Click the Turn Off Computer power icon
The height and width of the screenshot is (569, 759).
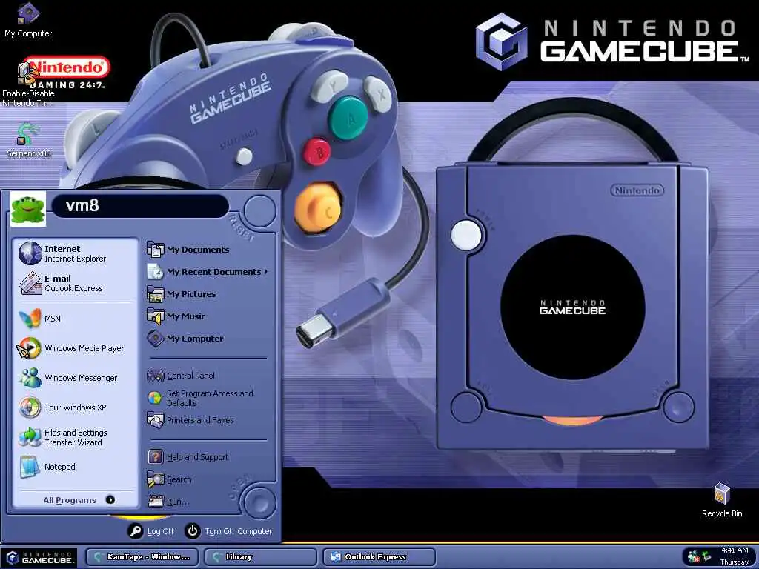click(x=193, y=530)
